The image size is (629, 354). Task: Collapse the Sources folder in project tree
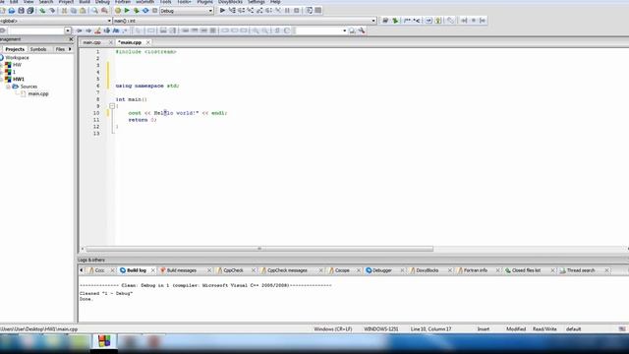point(8,87)
